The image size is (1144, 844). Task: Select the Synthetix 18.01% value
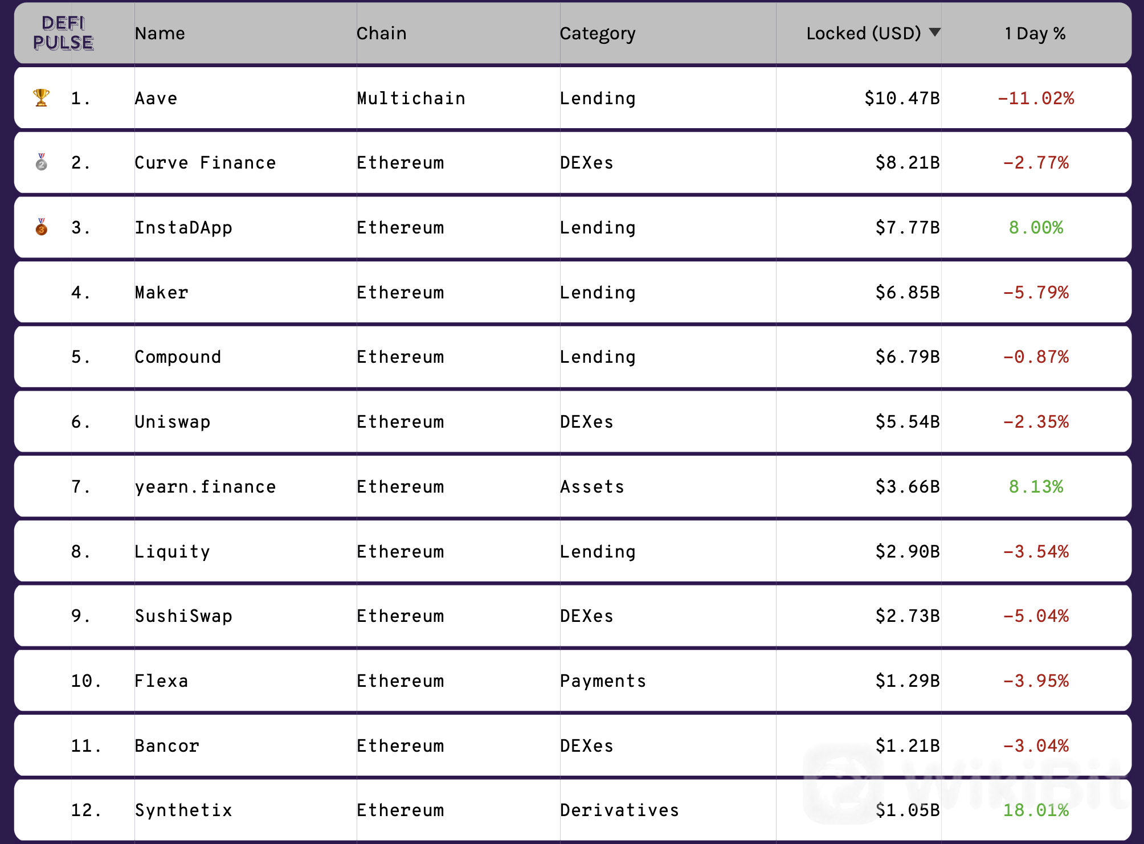1036,810
